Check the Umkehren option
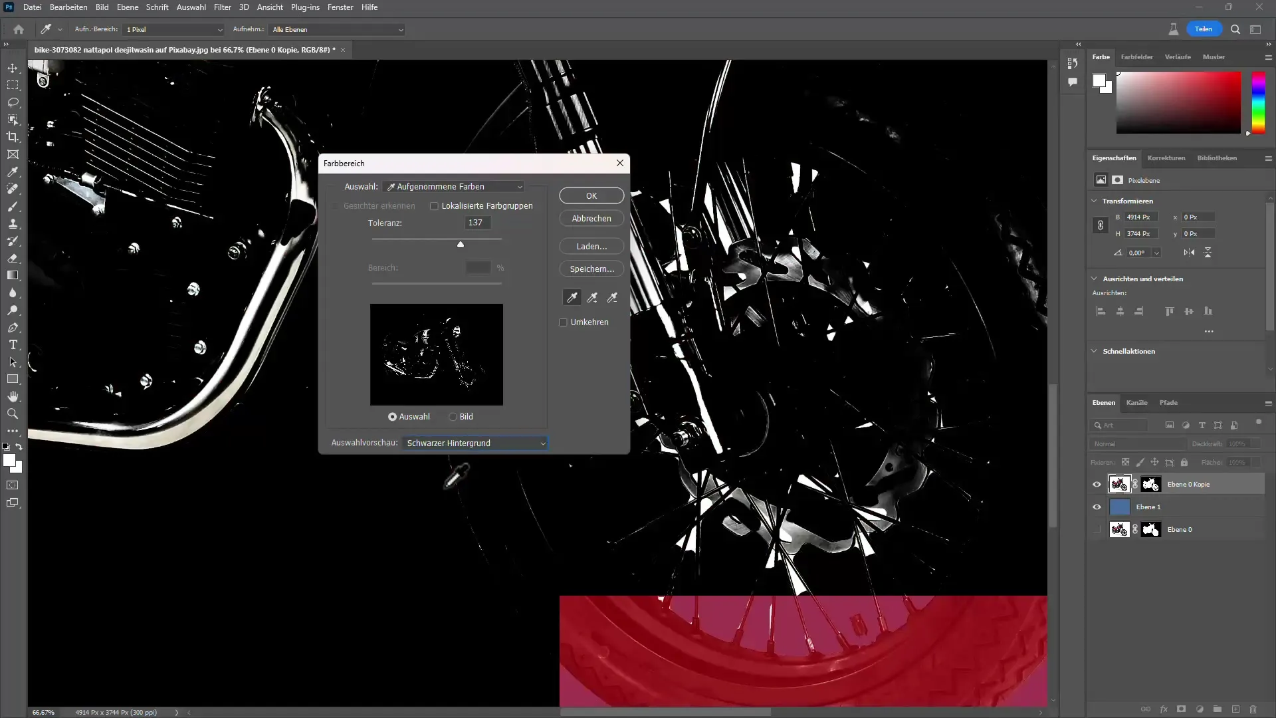 click(564, 322)
